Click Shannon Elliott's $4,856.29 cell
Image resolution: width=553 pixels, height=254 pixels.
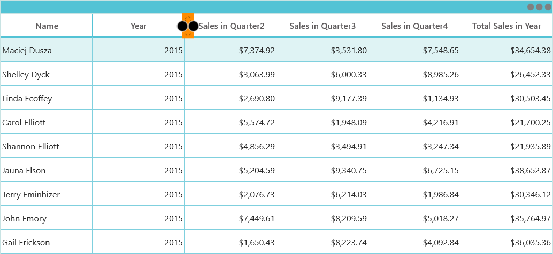pos(231,146)
